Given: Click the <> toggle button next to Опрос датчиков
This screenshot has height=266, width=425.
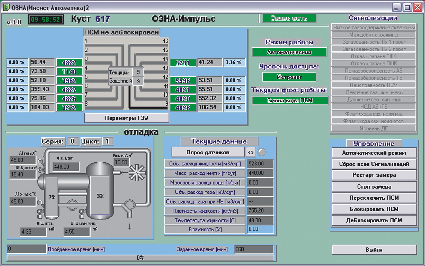Looking at the screenshot, I should coord(251,152).
